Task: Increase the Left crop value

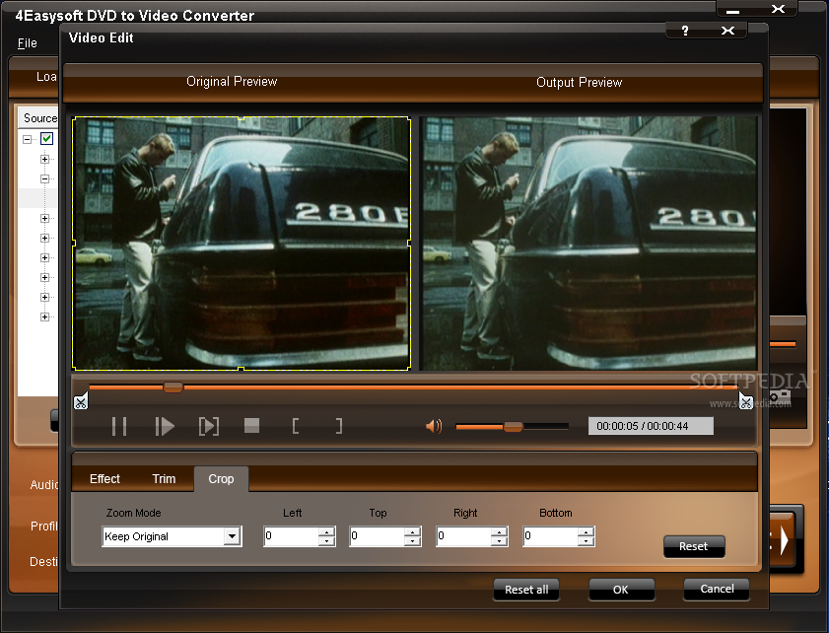Action: [326, 532]
